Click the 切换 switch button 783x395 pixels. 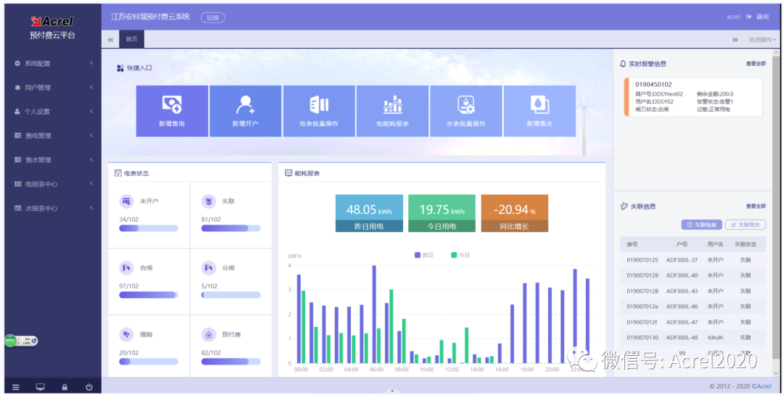(212, 17)
